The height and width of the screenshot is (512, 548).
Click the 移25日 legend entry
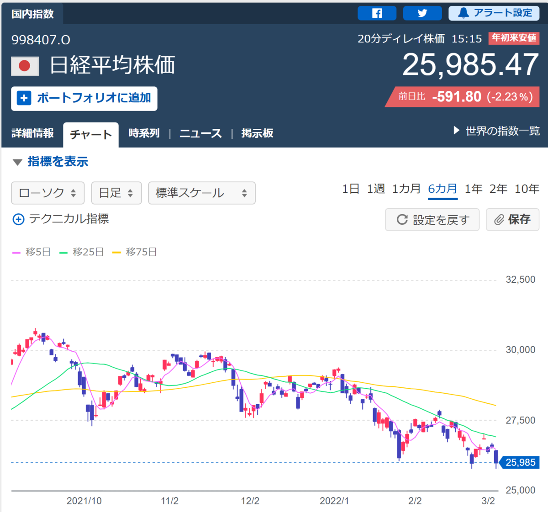(x=82, y=252)
